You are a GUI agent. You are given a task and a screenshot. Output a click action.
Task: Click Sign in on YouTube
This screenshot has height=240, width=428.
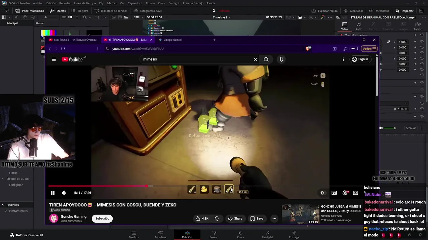360,59
